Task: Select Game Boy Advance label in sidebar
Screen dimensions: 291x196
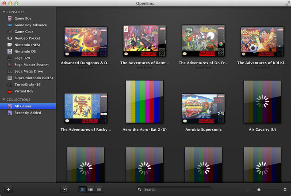Action: (31, 25)
